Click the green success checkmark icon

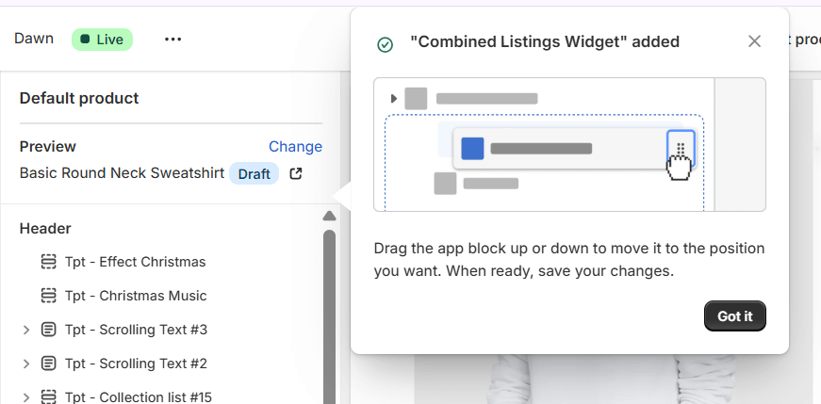(385, 43)
